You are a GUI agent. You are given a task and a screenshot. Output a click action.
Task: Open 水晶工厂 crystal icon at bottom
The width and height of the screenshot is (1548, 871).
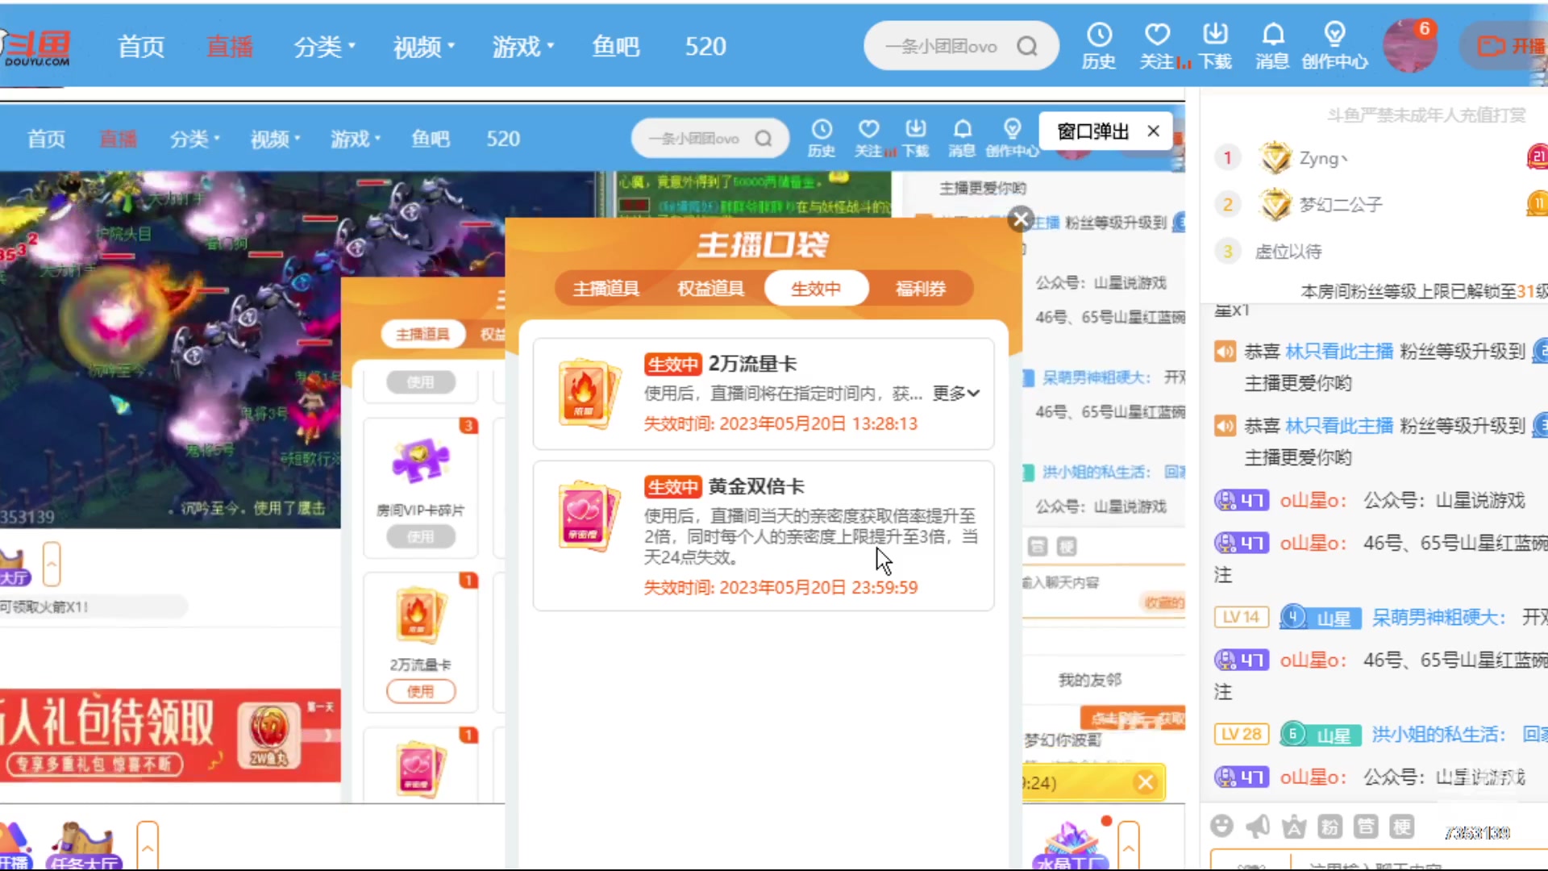1071,845
